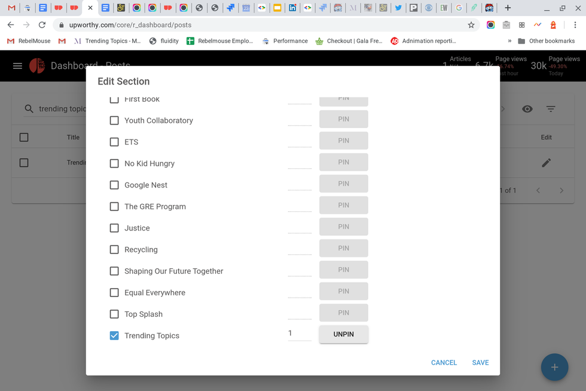This screenshot has height=391, width=586.
Task: Enable the Google Nest checkbox
Action: point(114,185)
